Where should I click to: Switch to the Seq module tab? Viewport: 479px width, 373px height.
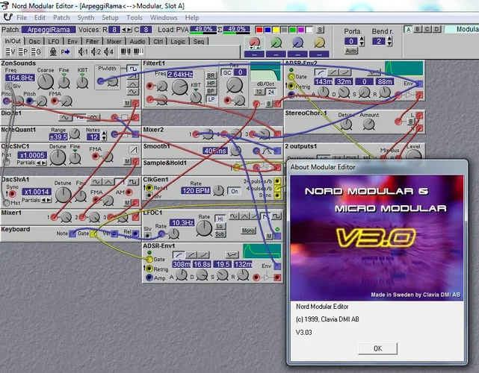(199, 41)
